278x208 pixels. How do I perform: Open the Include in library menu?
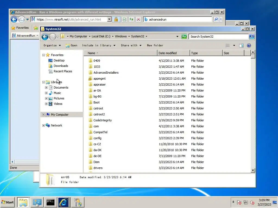tap(99, 45)
